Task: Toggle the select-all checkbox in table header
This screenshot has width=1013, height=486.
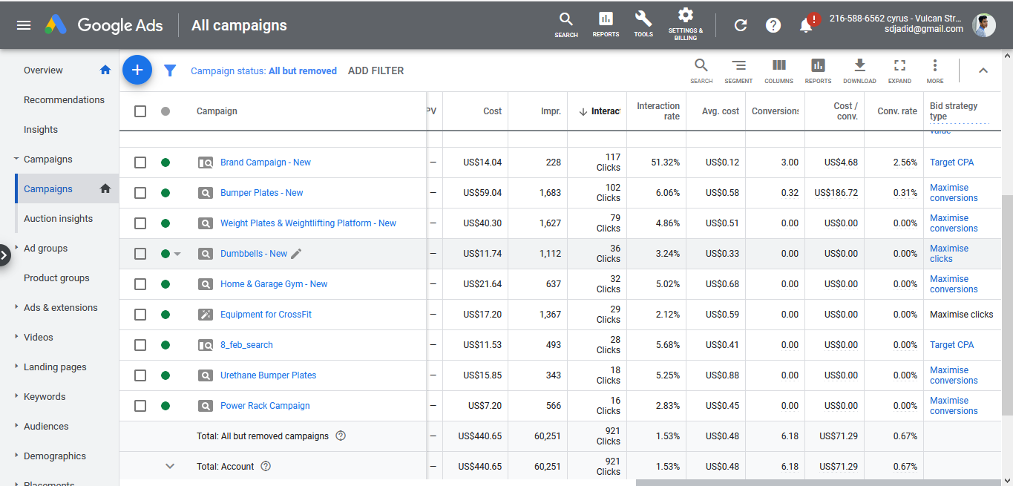Action: coord(140,111)
